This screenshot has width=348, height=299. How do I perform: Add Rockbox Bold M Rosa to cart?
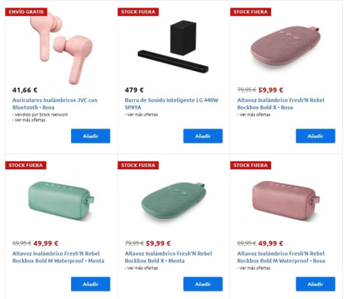[x=316, y=284]
